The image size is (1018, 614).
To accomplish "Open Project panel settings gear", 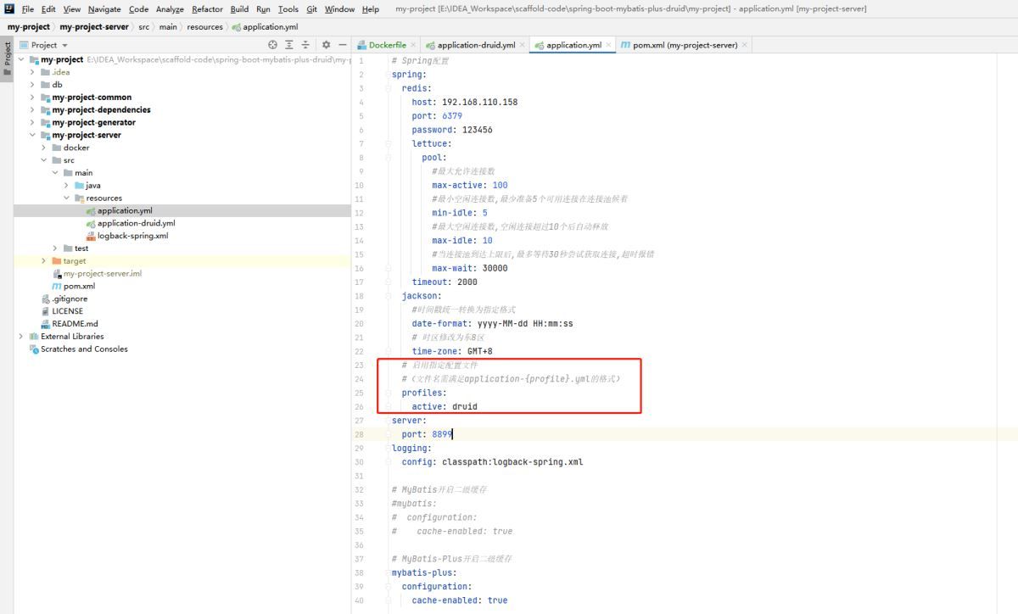I will [327, 45].
